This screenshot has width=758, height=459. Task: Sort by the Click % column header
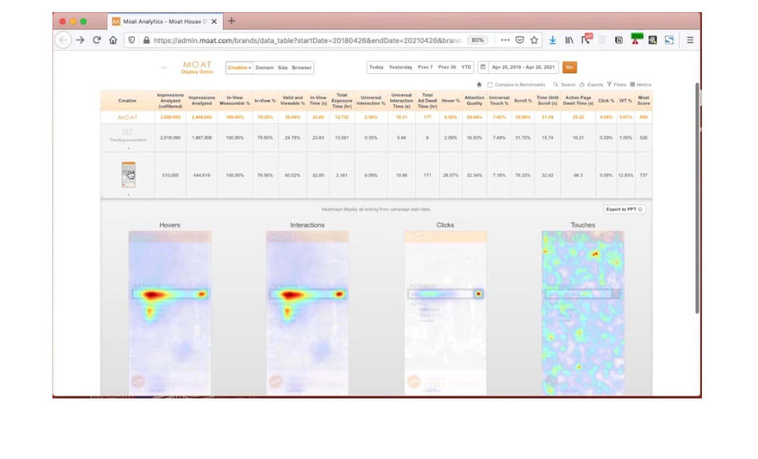click(x=606, y=101)
